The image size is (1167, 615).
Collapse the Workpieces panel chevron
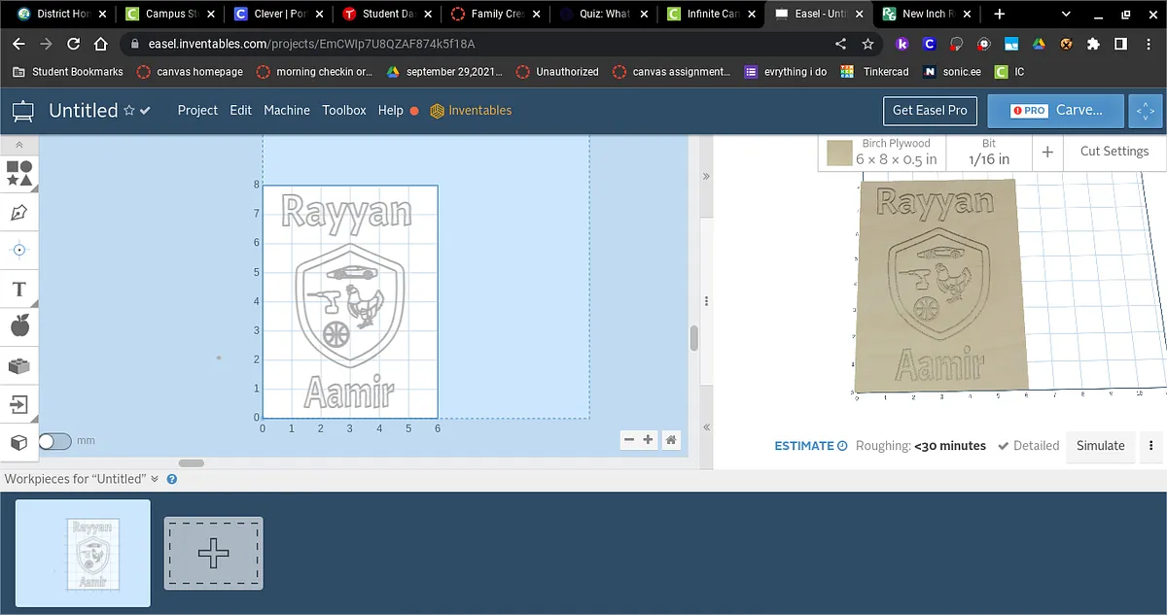click(x=154, y=479)
